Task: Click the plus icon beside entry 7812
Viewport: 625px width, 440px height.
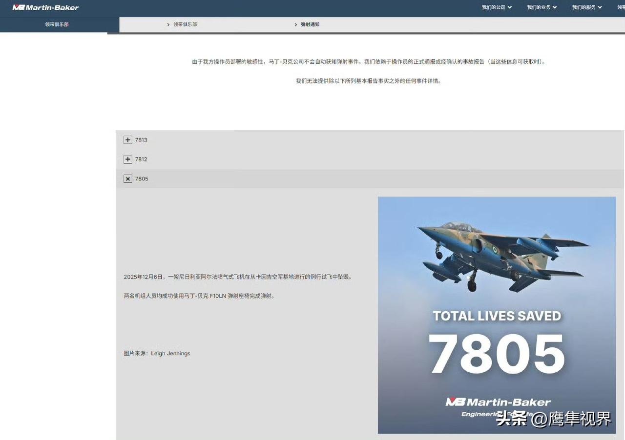Action: [x=127, y=159]
